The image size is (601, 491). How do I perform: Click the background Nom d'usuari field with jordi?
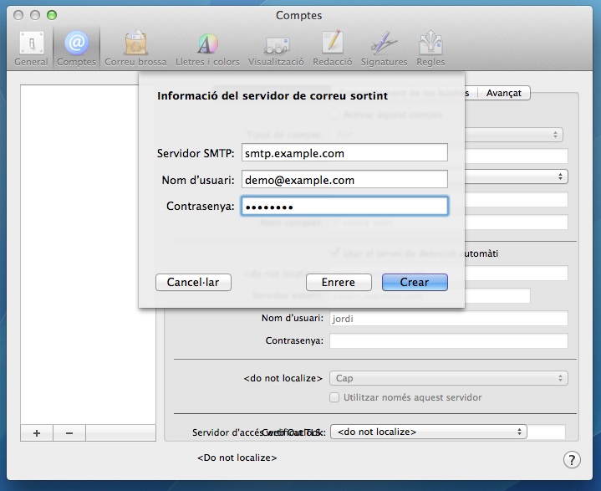pos(448,319)
